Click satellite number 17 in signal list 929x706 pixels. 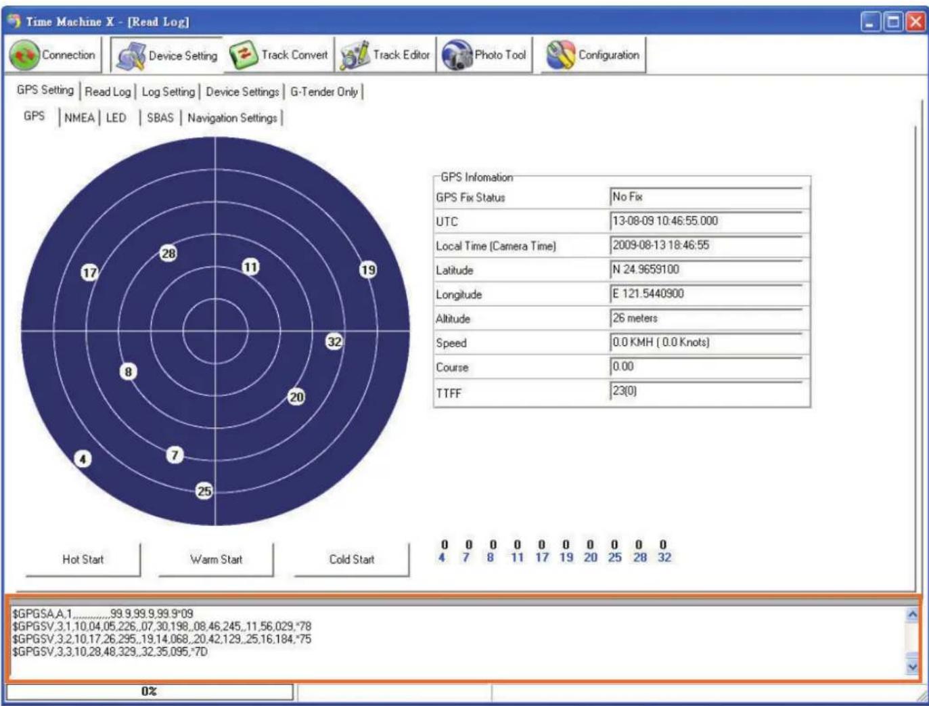542,557
